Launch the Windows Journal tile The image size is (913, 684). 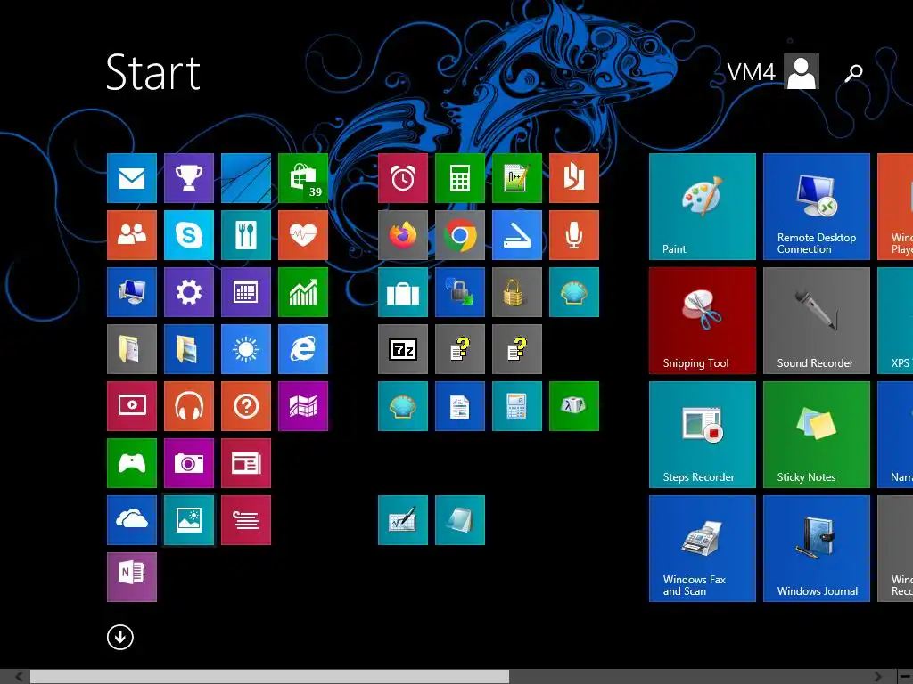pyautogui.click(x=817, y=549)
